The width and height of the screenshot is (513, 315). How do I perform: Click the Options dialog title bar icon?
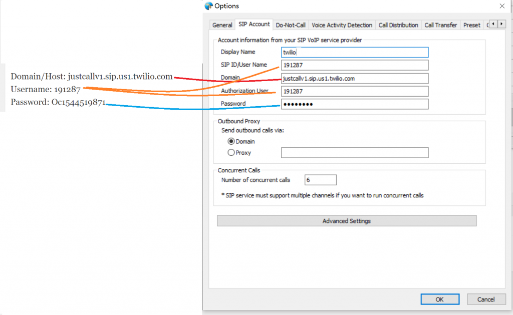tap(208, 6)
